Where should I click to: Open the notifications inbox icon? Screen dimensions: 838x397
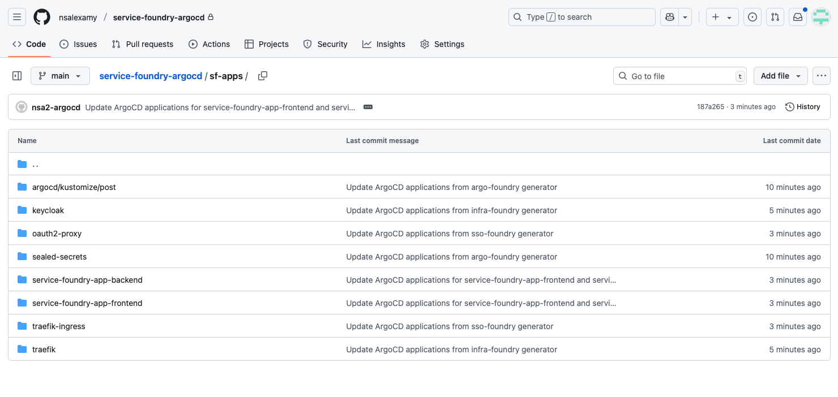coord(798,17)
